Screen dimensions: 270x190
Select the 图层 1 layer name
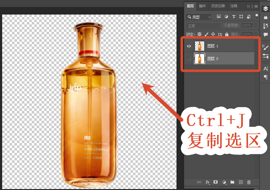point(213,46)
